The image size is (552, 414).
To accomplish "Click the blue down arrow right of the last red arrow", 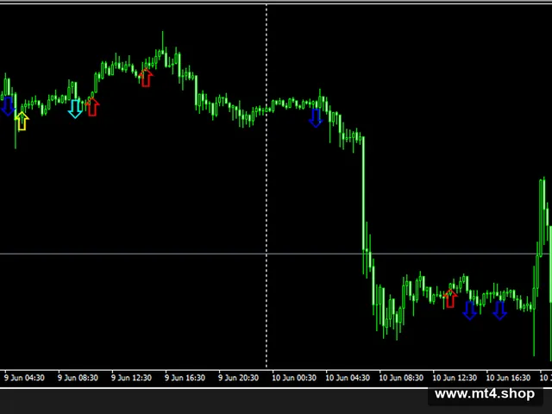I will [x=469, y=310].
